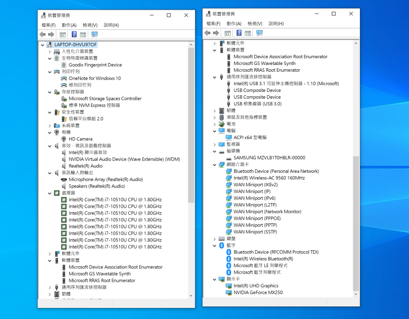Viewport: 409px width, 319px height.
Task: Open the 檔案(F) menu in the right window
Action: 213,24
